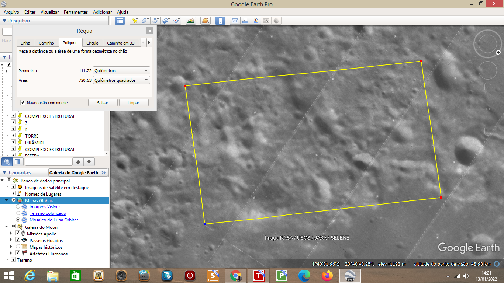504x283 pixels.
Task: Open Internet Explorer from taskbar
Action: [30, 275]
